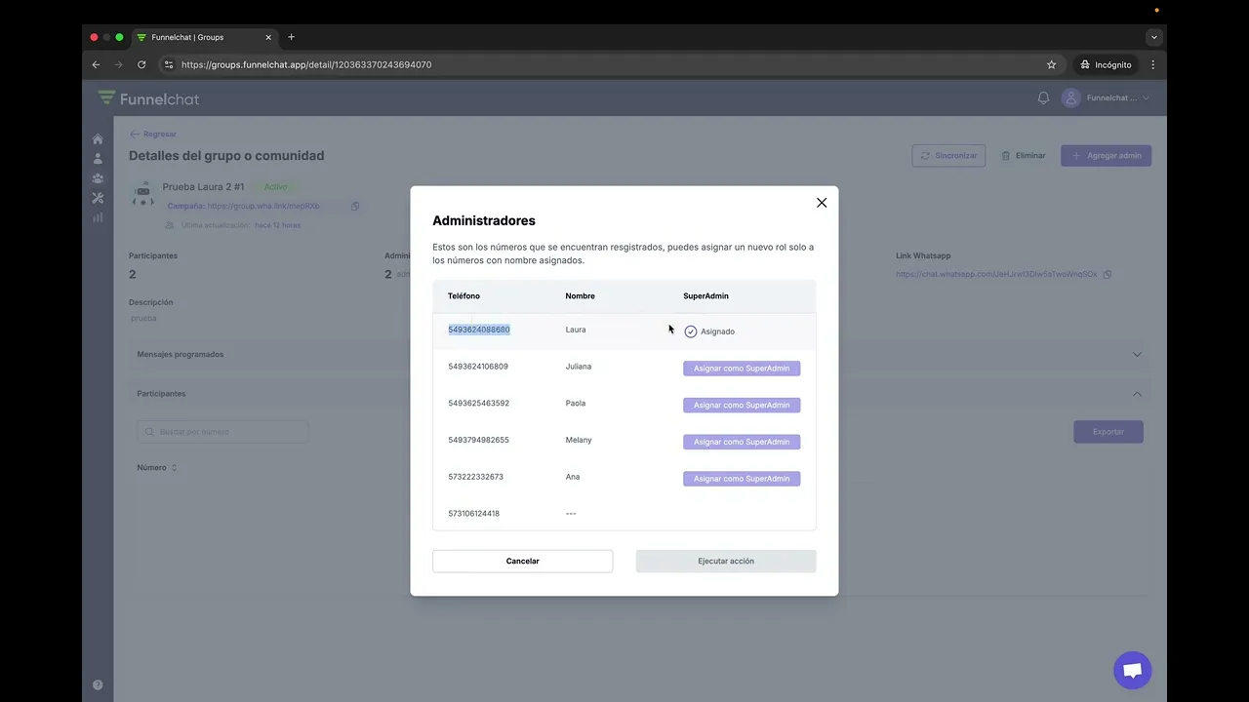Assign Ana as SuperAdmin

coord(742,479)
